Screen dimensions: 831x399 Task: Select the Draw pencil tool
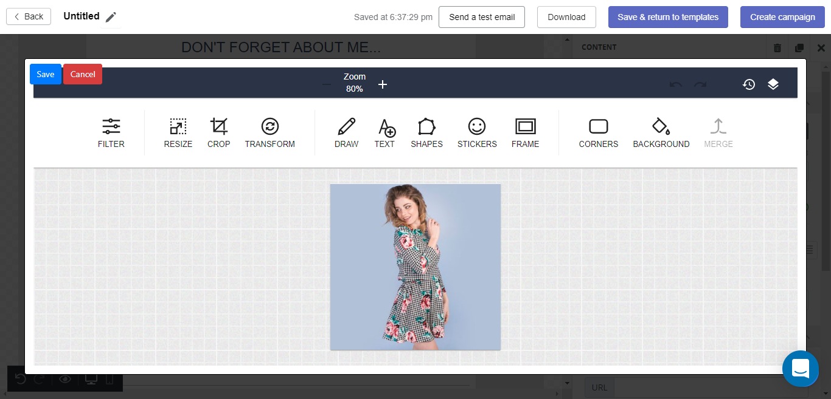[346, 133]
